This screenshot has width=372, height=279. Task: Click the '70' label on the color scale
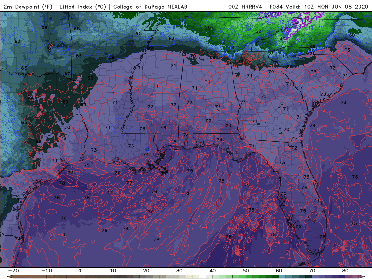tap(312, 271)
